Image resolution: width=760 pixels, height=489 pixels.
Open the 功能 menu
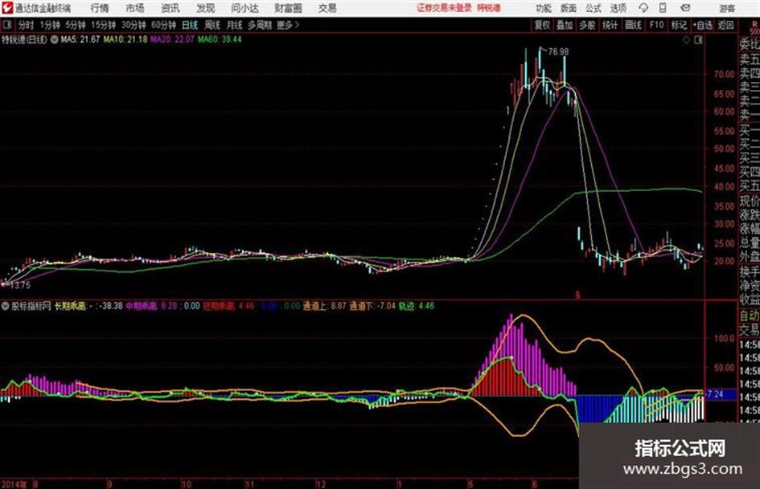pyautogui.click(x=544, y=8)
